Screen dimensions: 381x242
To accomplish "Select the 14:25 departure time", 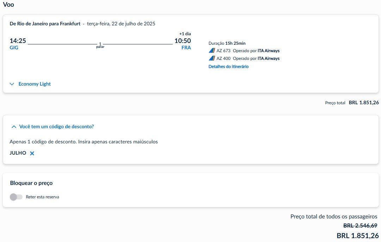I will (x=18, y=41).
